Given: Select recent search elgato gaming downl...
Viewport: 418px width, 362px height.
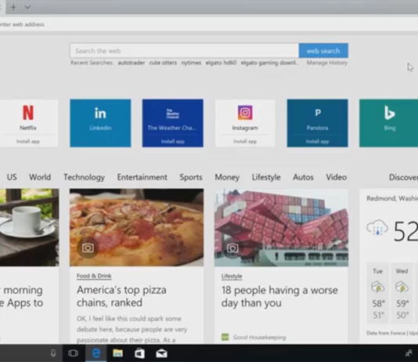Looking at the screenshot, I should click(270, 63).
